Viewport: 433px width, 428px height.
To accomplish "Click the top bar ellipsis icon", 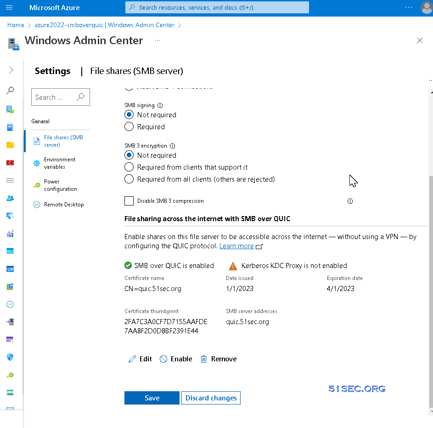I will pyautogui.click(x=409, y=7).
